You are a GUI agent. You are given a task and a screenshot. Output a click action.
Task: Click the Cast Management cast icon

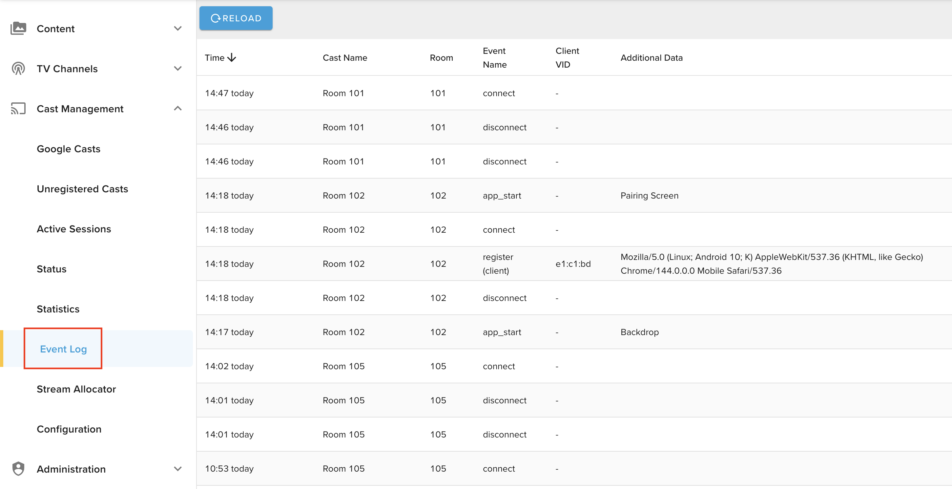[x=18, y=109]
